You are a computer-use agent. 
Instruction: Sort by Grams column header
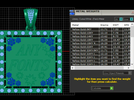[105, 25]
